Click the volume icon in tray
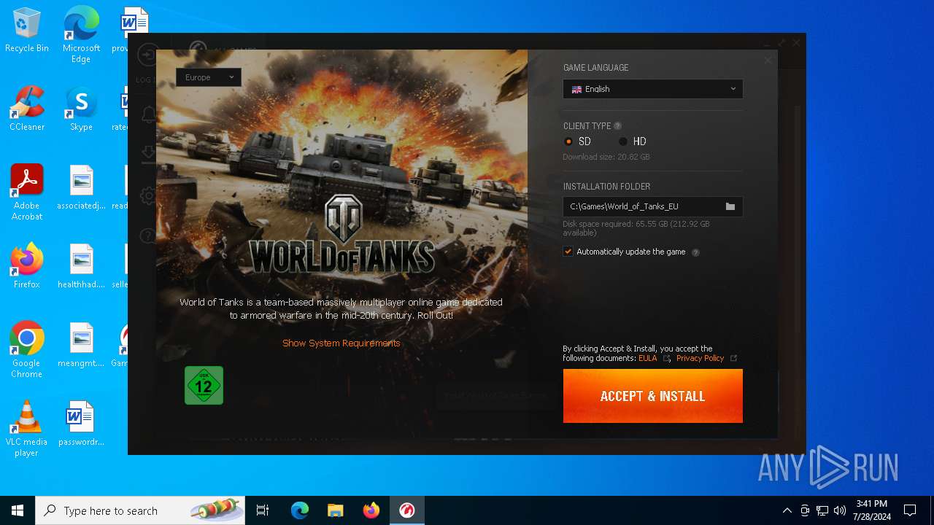 (x=840, y=510)
